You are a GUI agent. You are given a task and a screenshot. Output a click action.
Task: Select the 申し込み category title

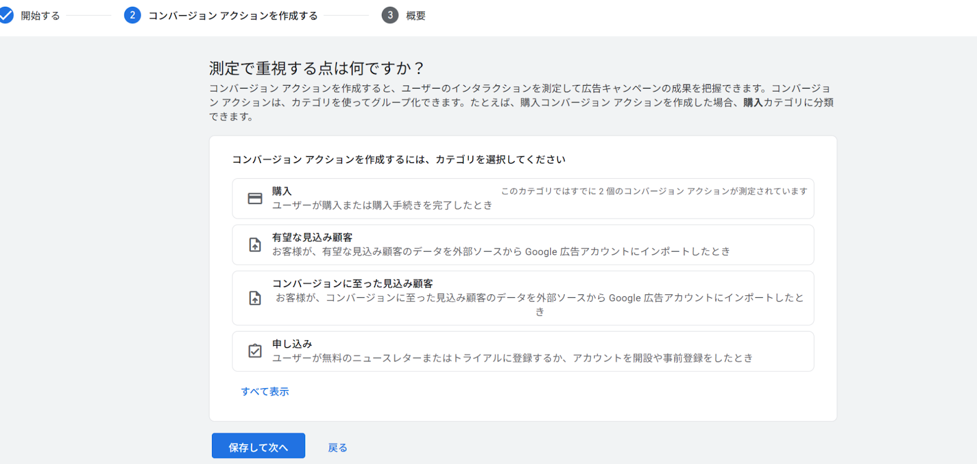292,344
